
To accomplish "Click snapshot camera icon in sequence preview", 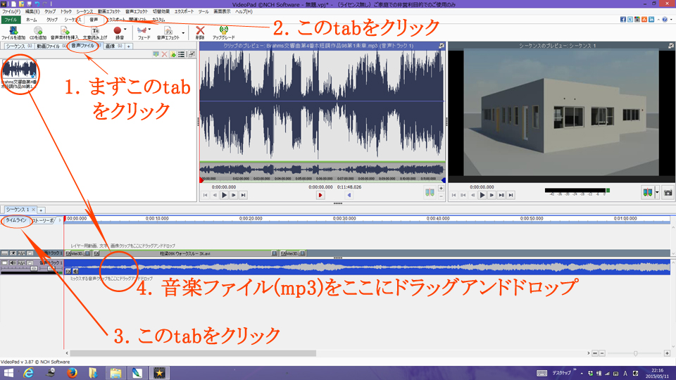I will pyautogui.click(x=668, y=193).
